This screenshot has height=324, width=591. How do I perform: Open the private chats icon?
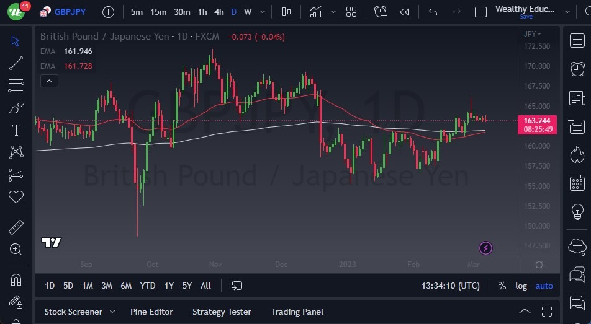(577, 274)
